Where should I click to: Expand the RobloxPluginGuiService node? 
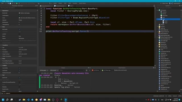[157, 37]
